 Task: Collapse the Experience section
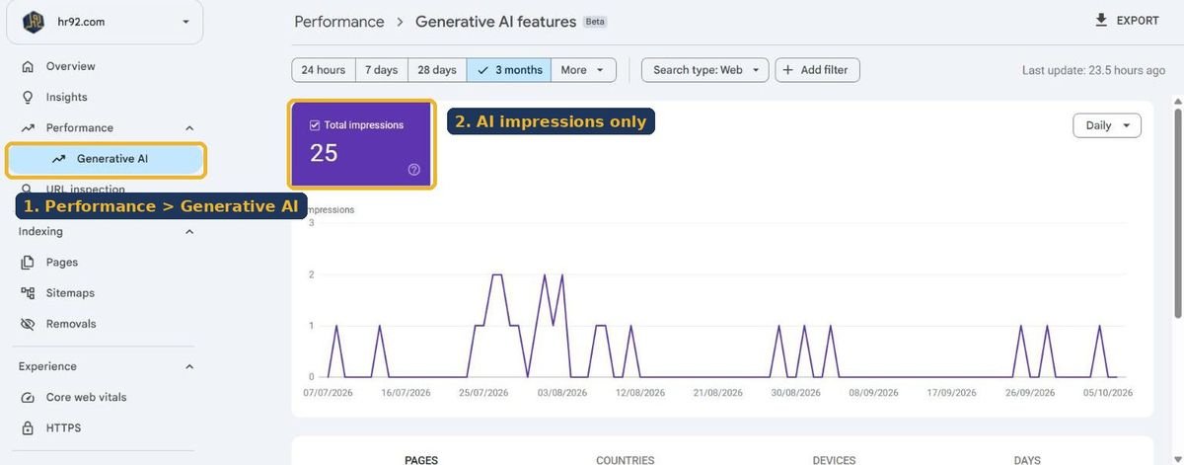[x=189, y=366]
